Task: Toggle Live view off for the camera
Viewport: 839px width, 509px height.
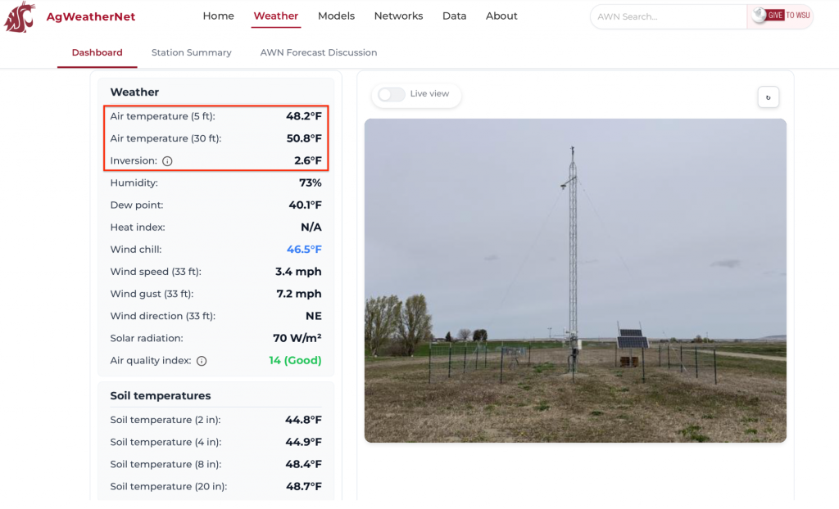Action: [x=391, y=95]
